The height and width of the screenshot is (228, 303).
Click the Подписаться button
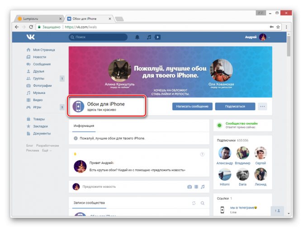coord(235,107)
